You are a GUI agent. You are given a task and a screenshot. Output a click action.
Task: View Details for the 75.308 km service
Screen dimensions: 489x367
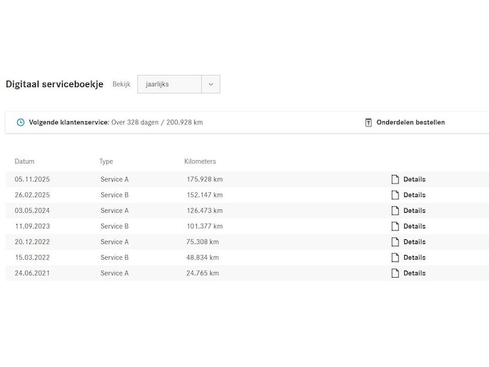click(x=414, y=242)
